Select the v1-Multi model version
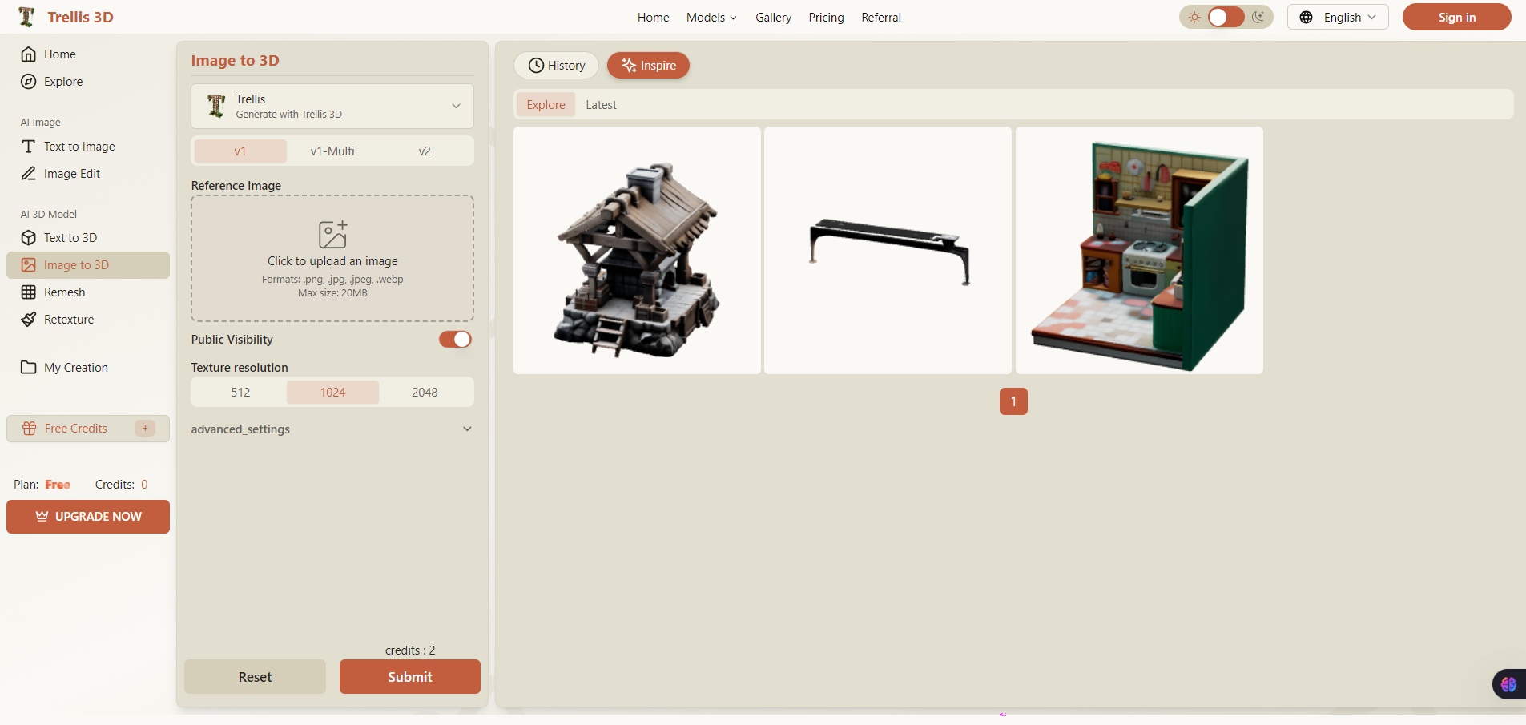 point(332,151)
